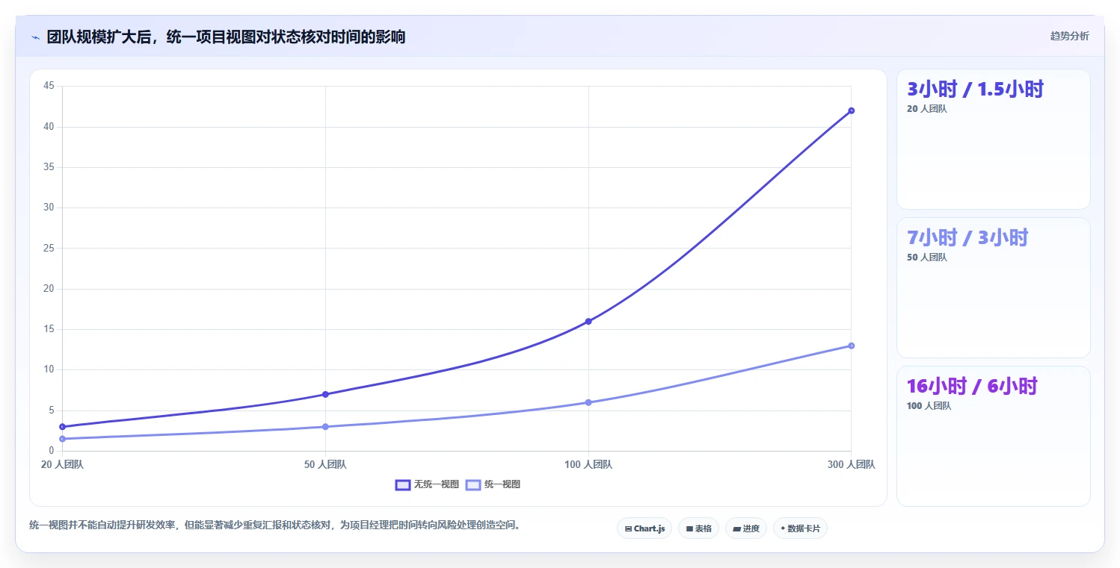
Task: Click the x-axis label 20 人团队
Action: [x=63, y=465]
